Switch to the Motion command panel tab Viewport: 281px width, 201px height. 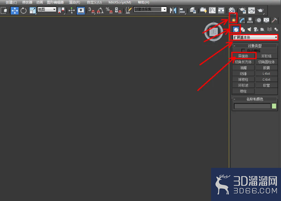pyautogui.click(x=258, y=20)
